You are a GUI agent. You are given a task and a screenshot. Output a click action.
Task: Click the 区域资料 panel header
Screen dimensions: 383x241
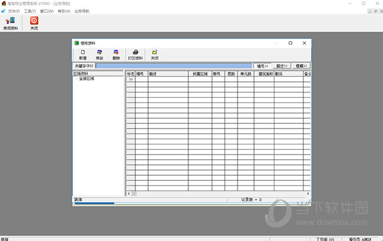click(98, 74)
